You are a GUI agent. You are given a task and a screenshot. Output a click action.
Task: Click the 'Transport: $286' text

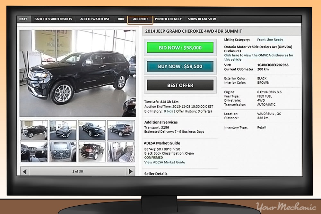pyautogui.click(x=157, y=127)
